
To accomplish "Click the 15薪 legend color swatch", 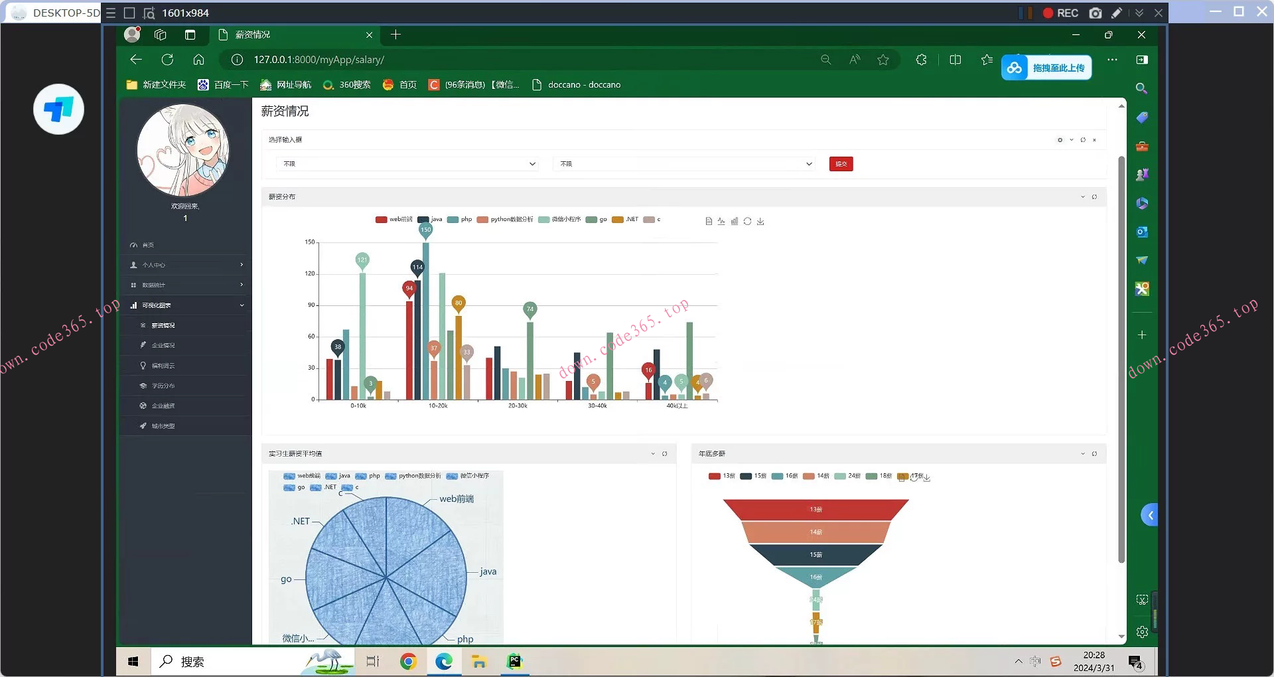I will point(746,476).
